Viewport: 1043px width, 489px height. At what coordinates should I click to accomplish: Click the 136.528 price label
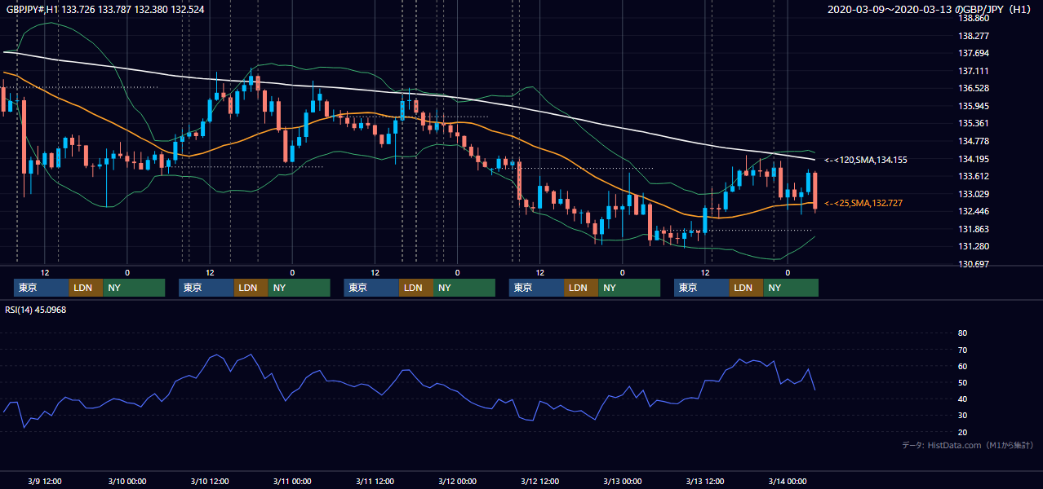(973, 88)
